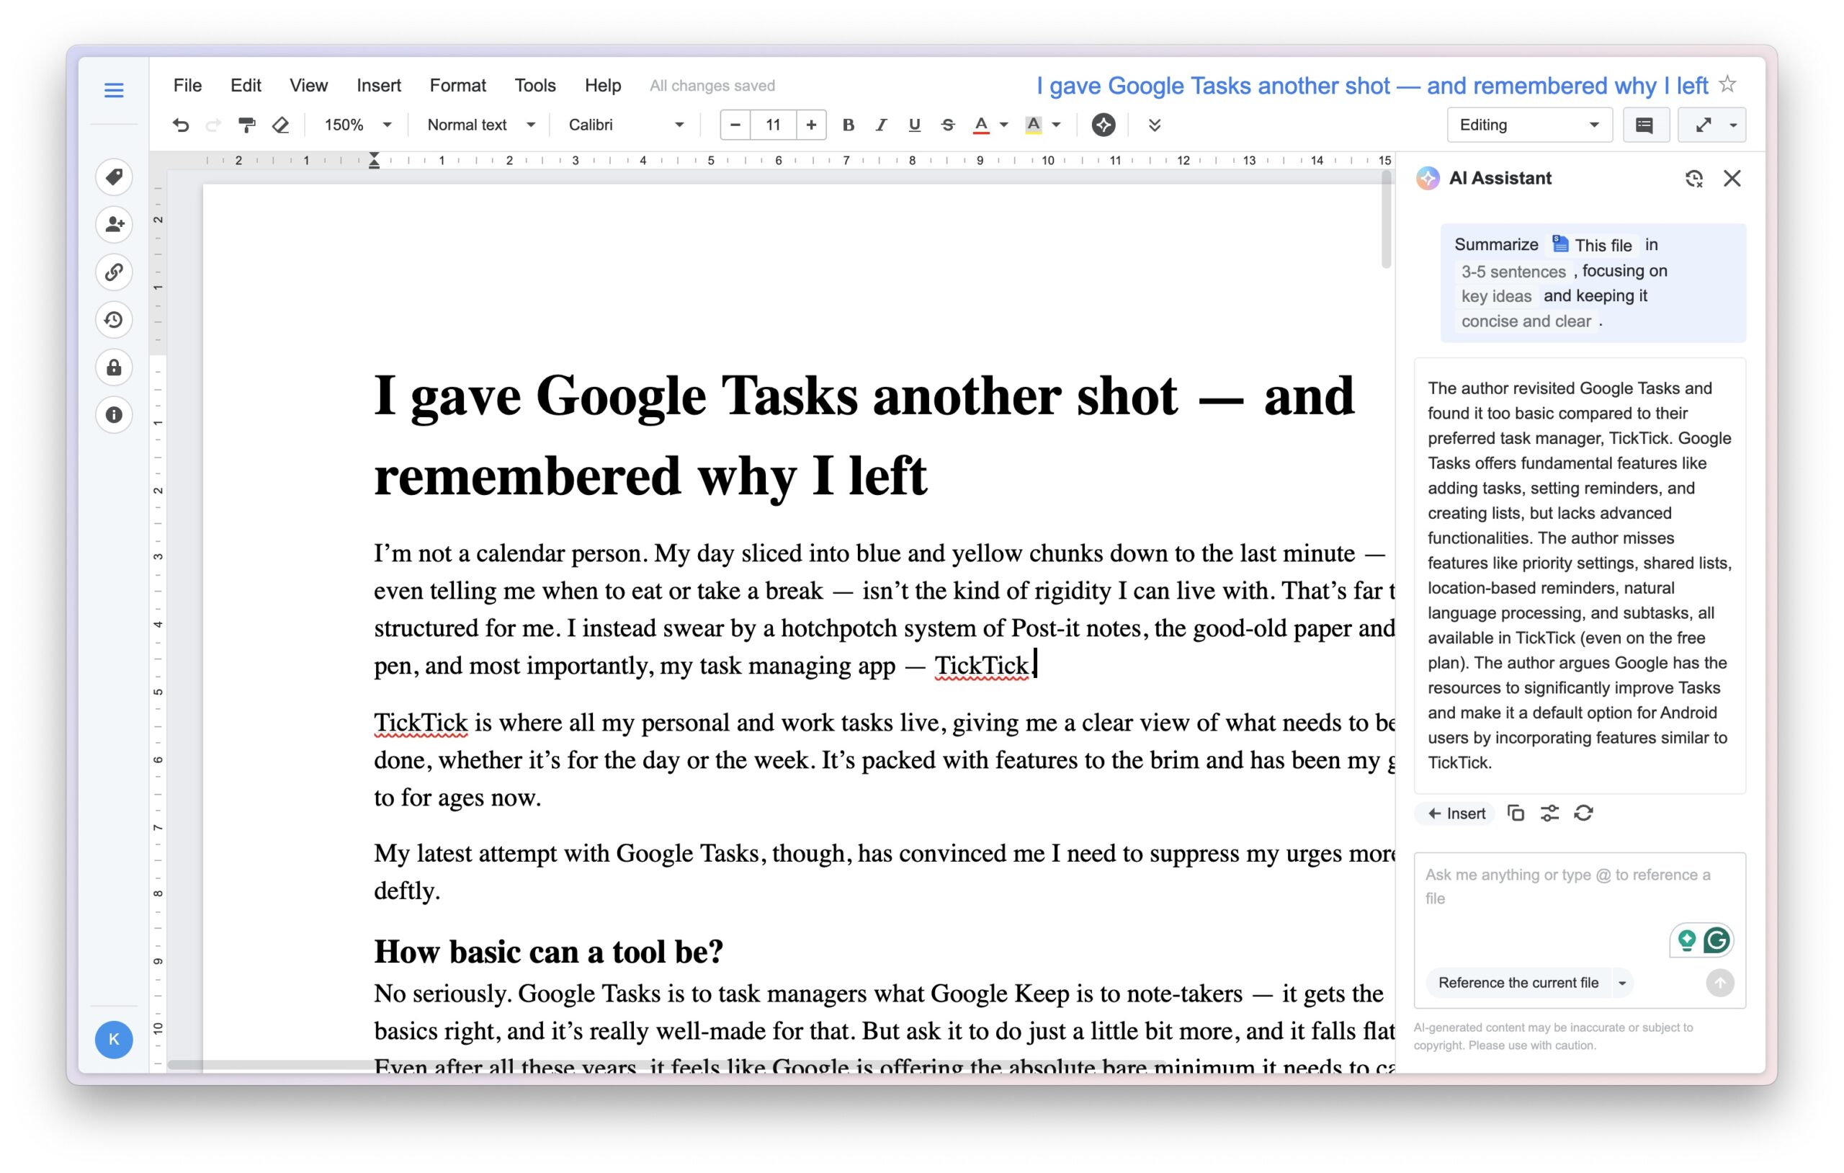This screenshot has height=1173, width=1844.
Task: Toggle bold formatting
Action: coord(848,125)
